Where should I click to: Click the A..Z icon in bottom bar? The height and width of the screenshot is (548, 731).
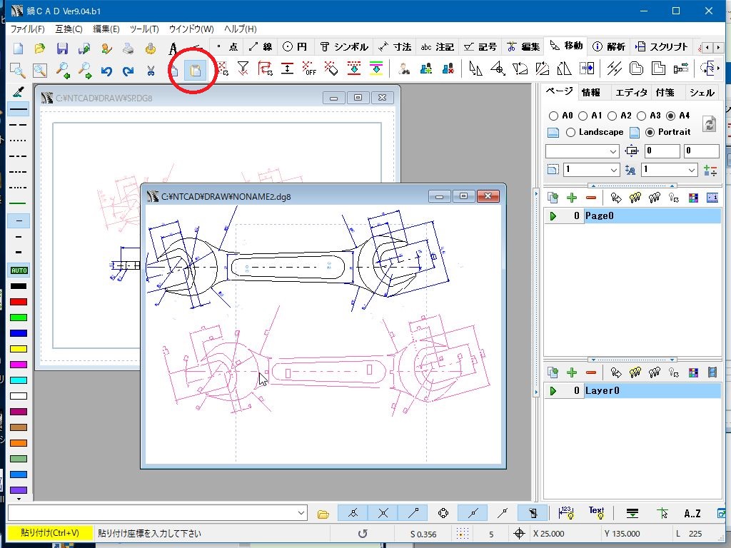pos(692,514)
